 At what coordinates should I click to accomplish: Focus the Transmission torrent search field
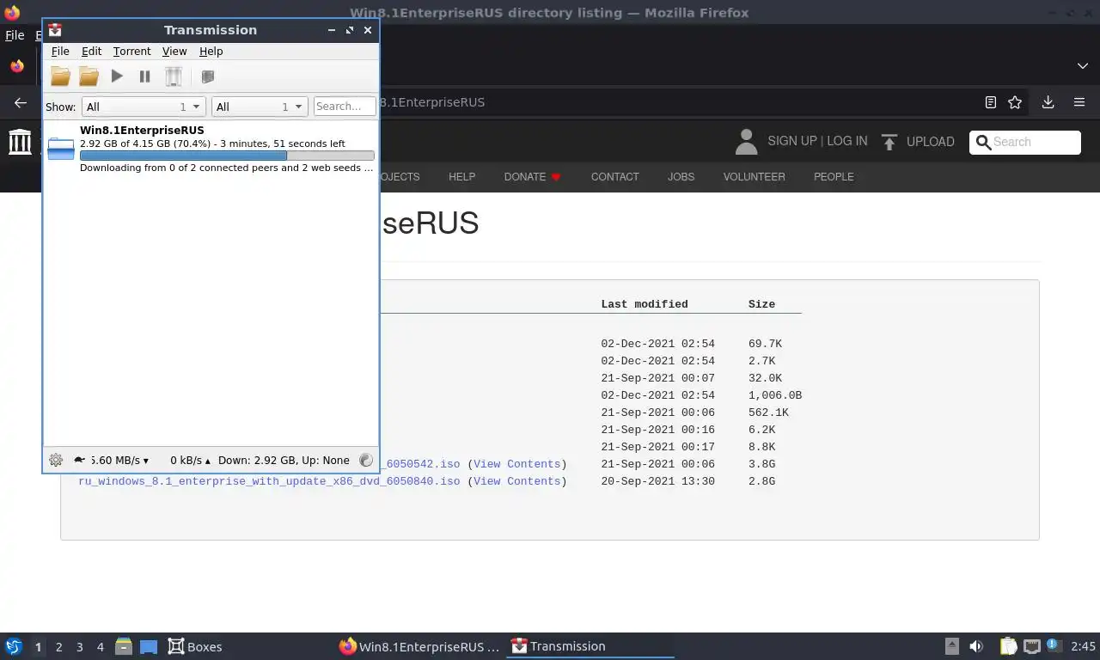click(345, 107)
